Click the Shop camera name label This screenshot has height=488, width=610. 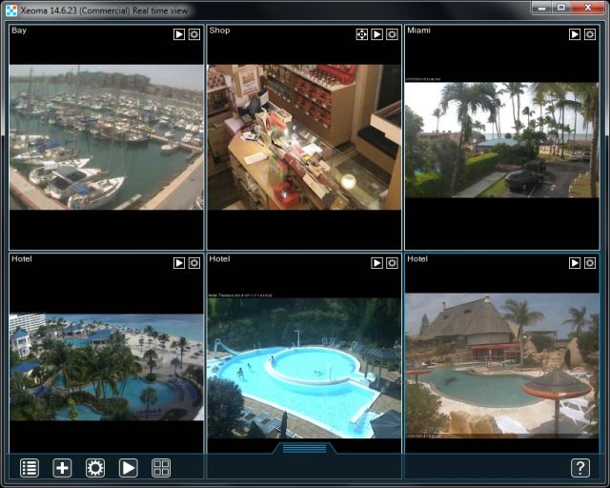pos(219,30)
